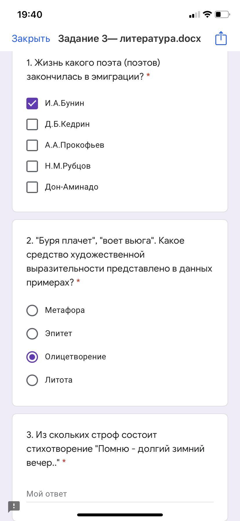The height and width of the screenshot is (521, 240).
Task: Tap the share icon in the header
Action: click(221, 38)
